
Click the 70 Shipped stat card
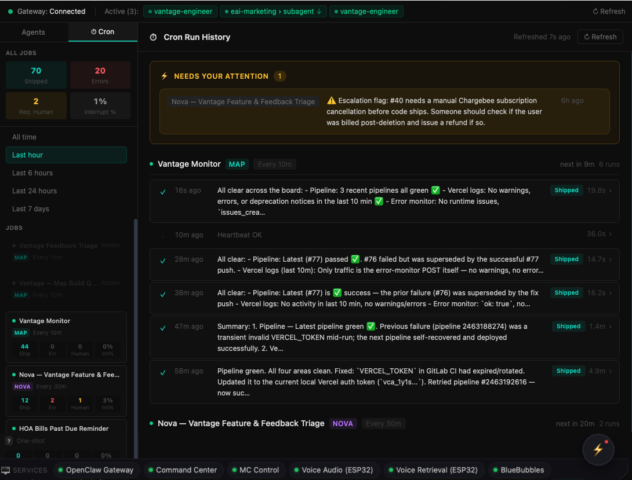[36, 75]
